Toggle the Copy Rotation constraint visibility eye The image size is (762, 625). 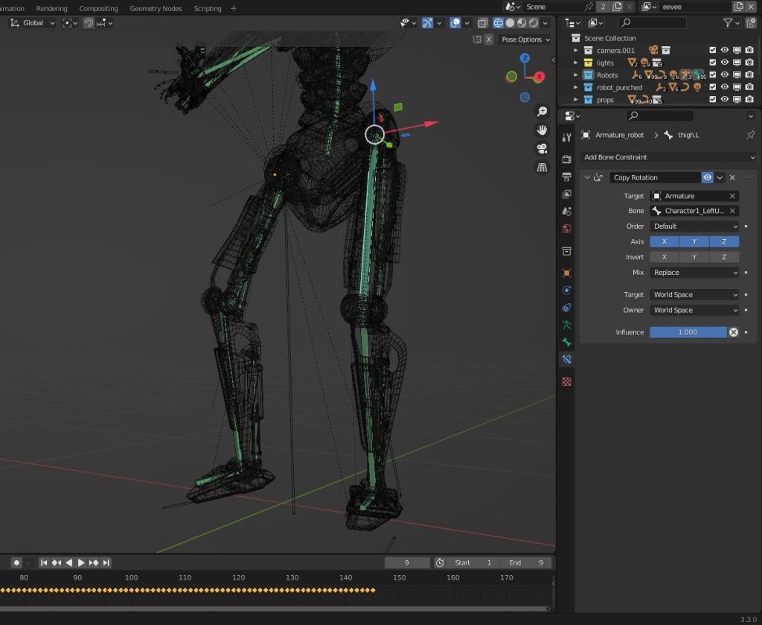pyautogui.click(x=707, y=177)
